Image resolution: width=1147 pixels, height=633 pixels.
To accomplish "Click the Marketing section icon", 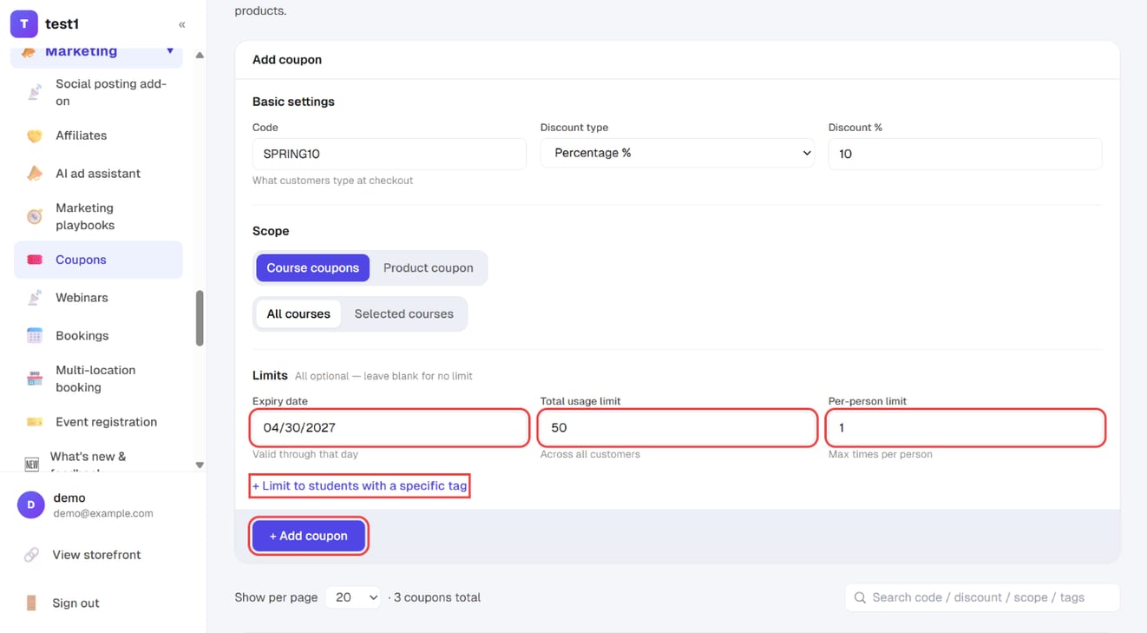I will pos(29,52).
